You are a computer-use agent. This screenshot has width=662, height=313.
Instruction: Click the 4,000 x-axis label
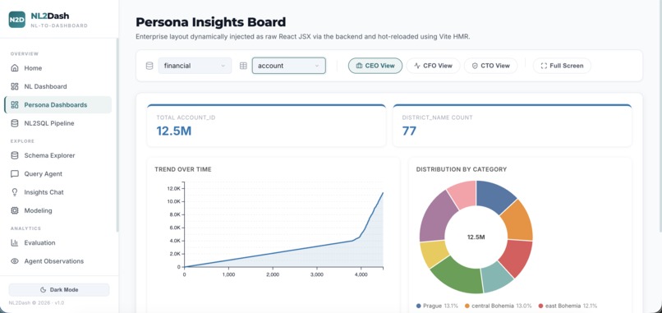coord(361,274)
